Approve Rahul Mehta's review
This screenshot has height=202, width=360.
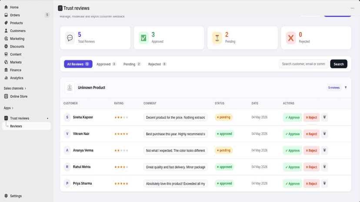(292, 167)
